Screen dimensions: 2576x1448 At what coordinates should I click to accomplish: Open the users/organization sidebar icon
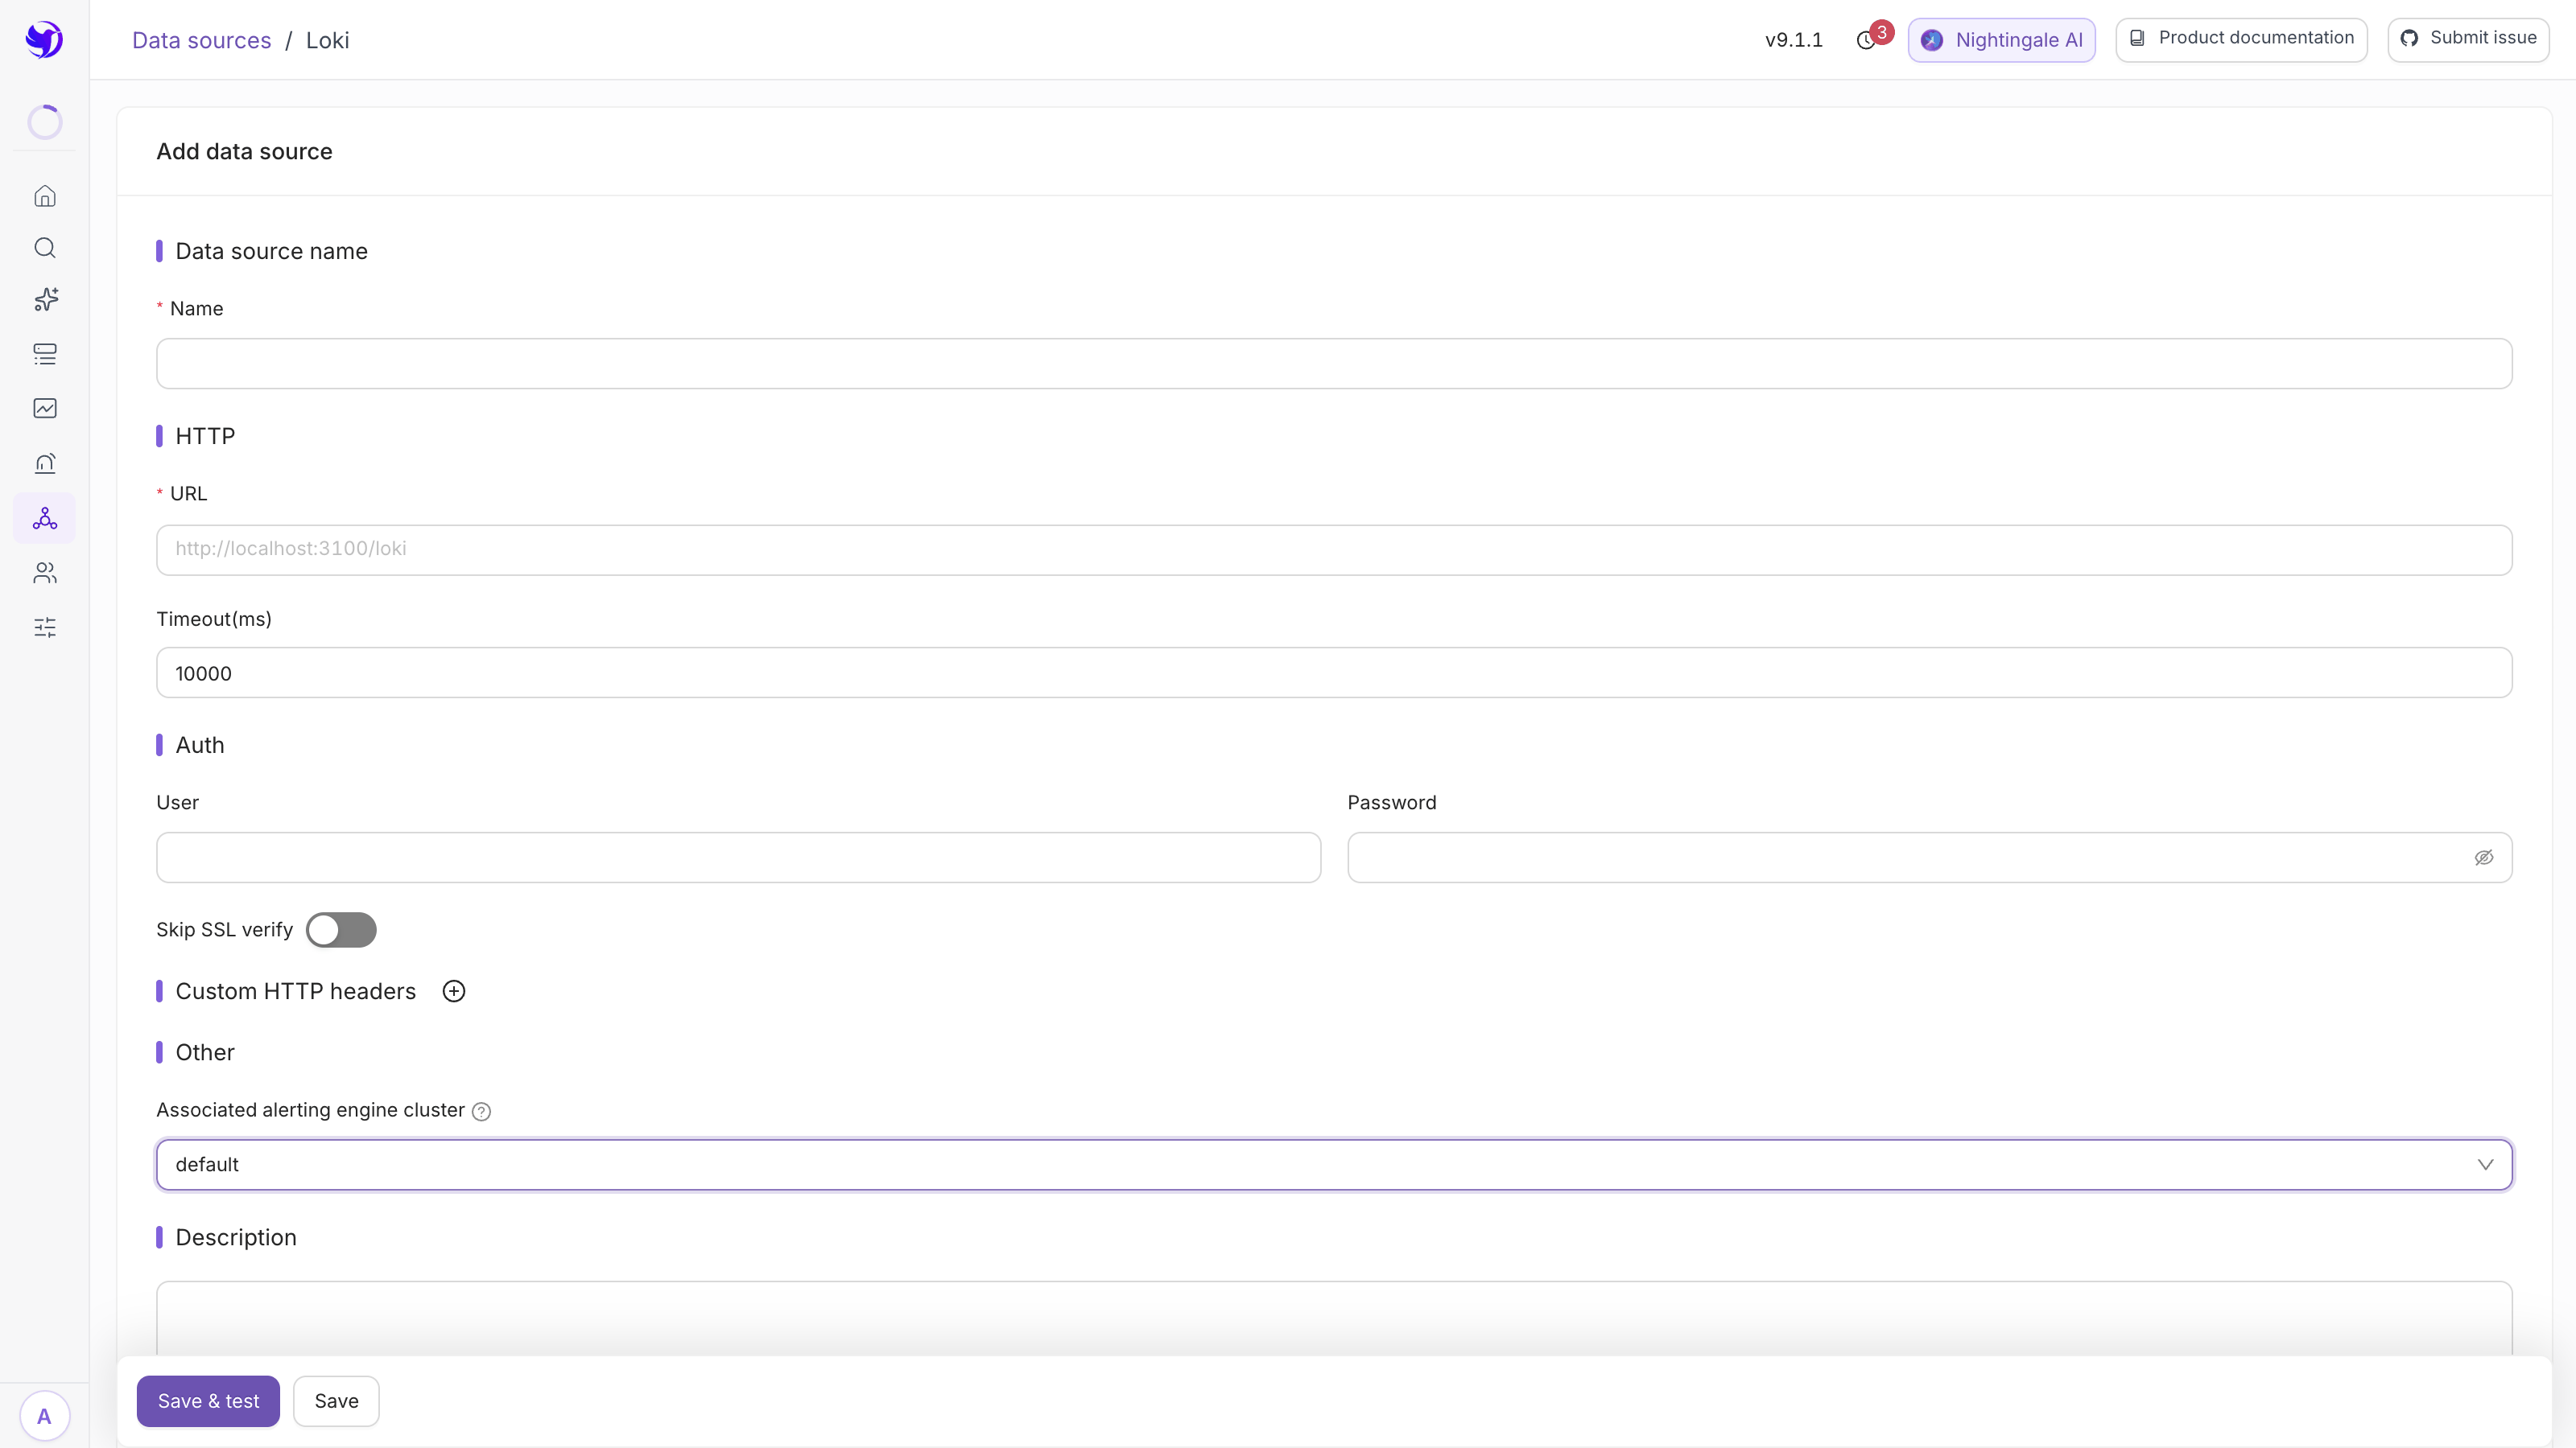(x=45, y=573)
